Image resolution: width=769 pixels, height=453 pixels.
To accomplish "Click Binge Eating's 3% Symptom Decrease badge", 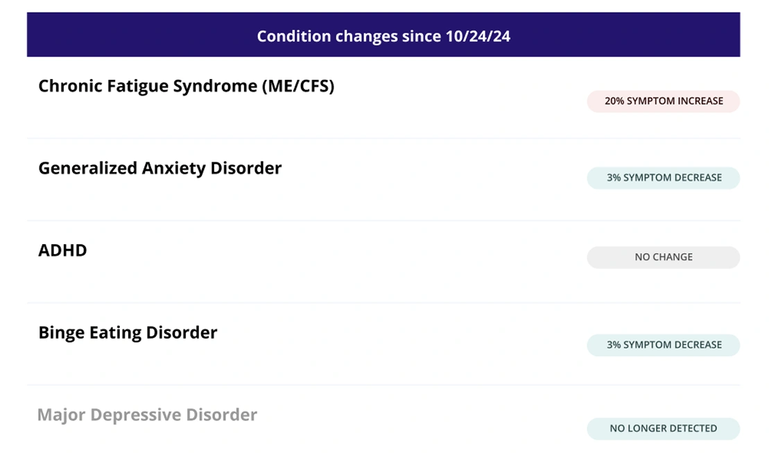I will (663, 345).
